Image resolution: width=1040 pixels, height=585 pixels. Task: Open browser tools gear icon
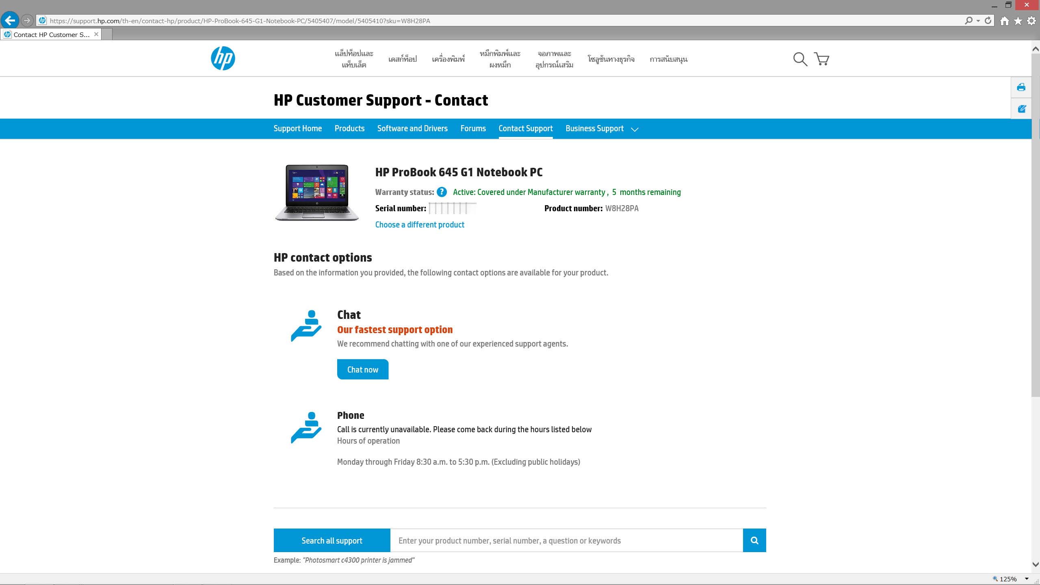click(x=1031, y=21)
